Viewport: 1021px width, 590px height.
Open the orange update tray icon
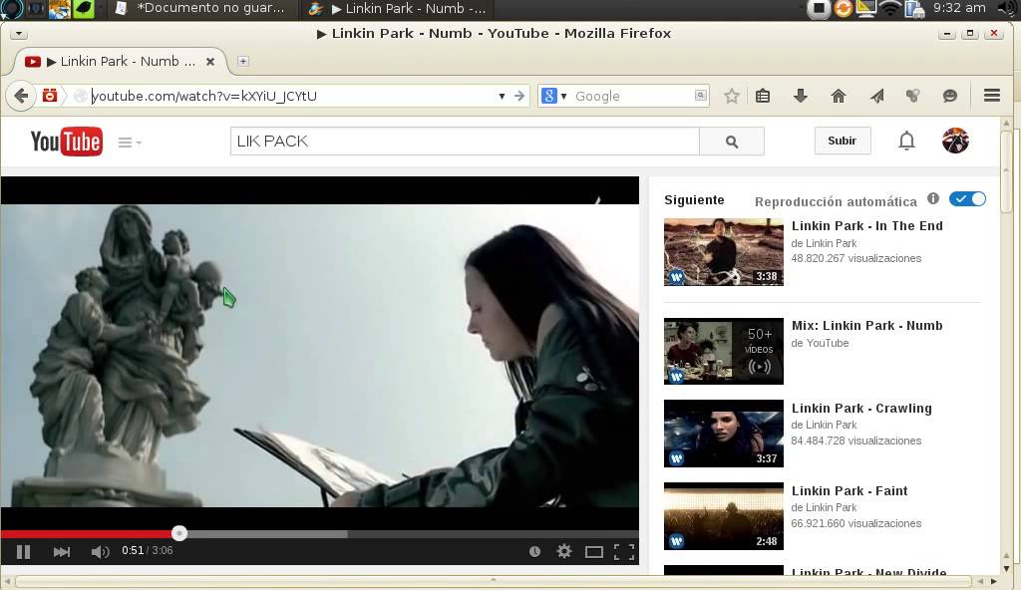click(843, 8)
